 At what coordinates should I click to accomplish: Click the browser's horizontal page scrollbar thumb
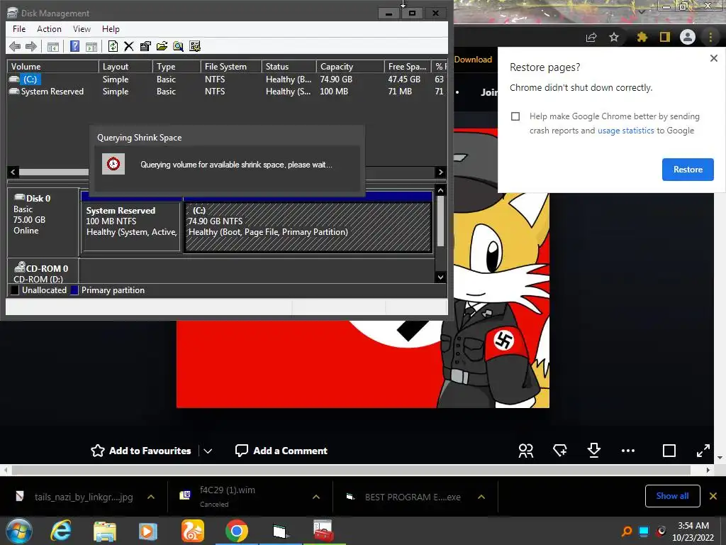352,470
